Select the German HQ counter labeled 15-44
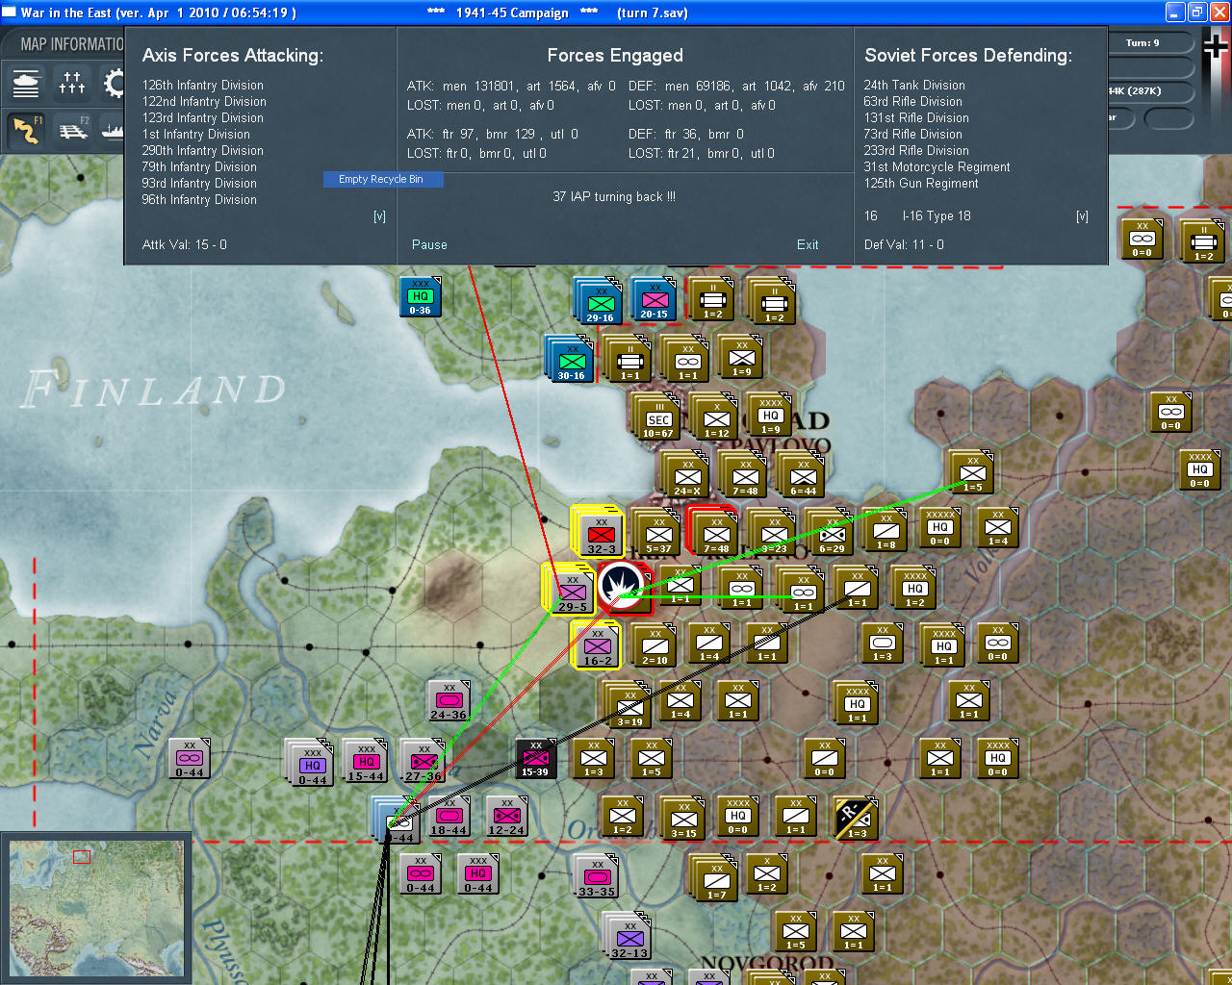 [366, 763]
